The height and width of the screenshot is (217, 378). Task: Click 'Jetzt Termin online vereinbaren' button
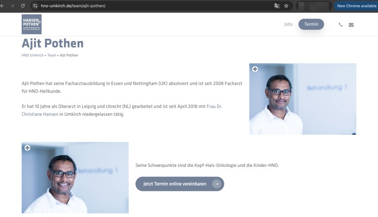coord(180,184)
